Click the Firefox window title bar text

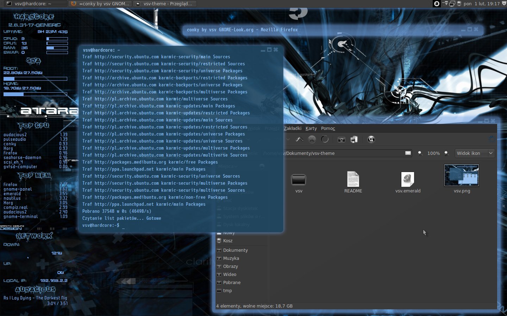tap(242, 30)
